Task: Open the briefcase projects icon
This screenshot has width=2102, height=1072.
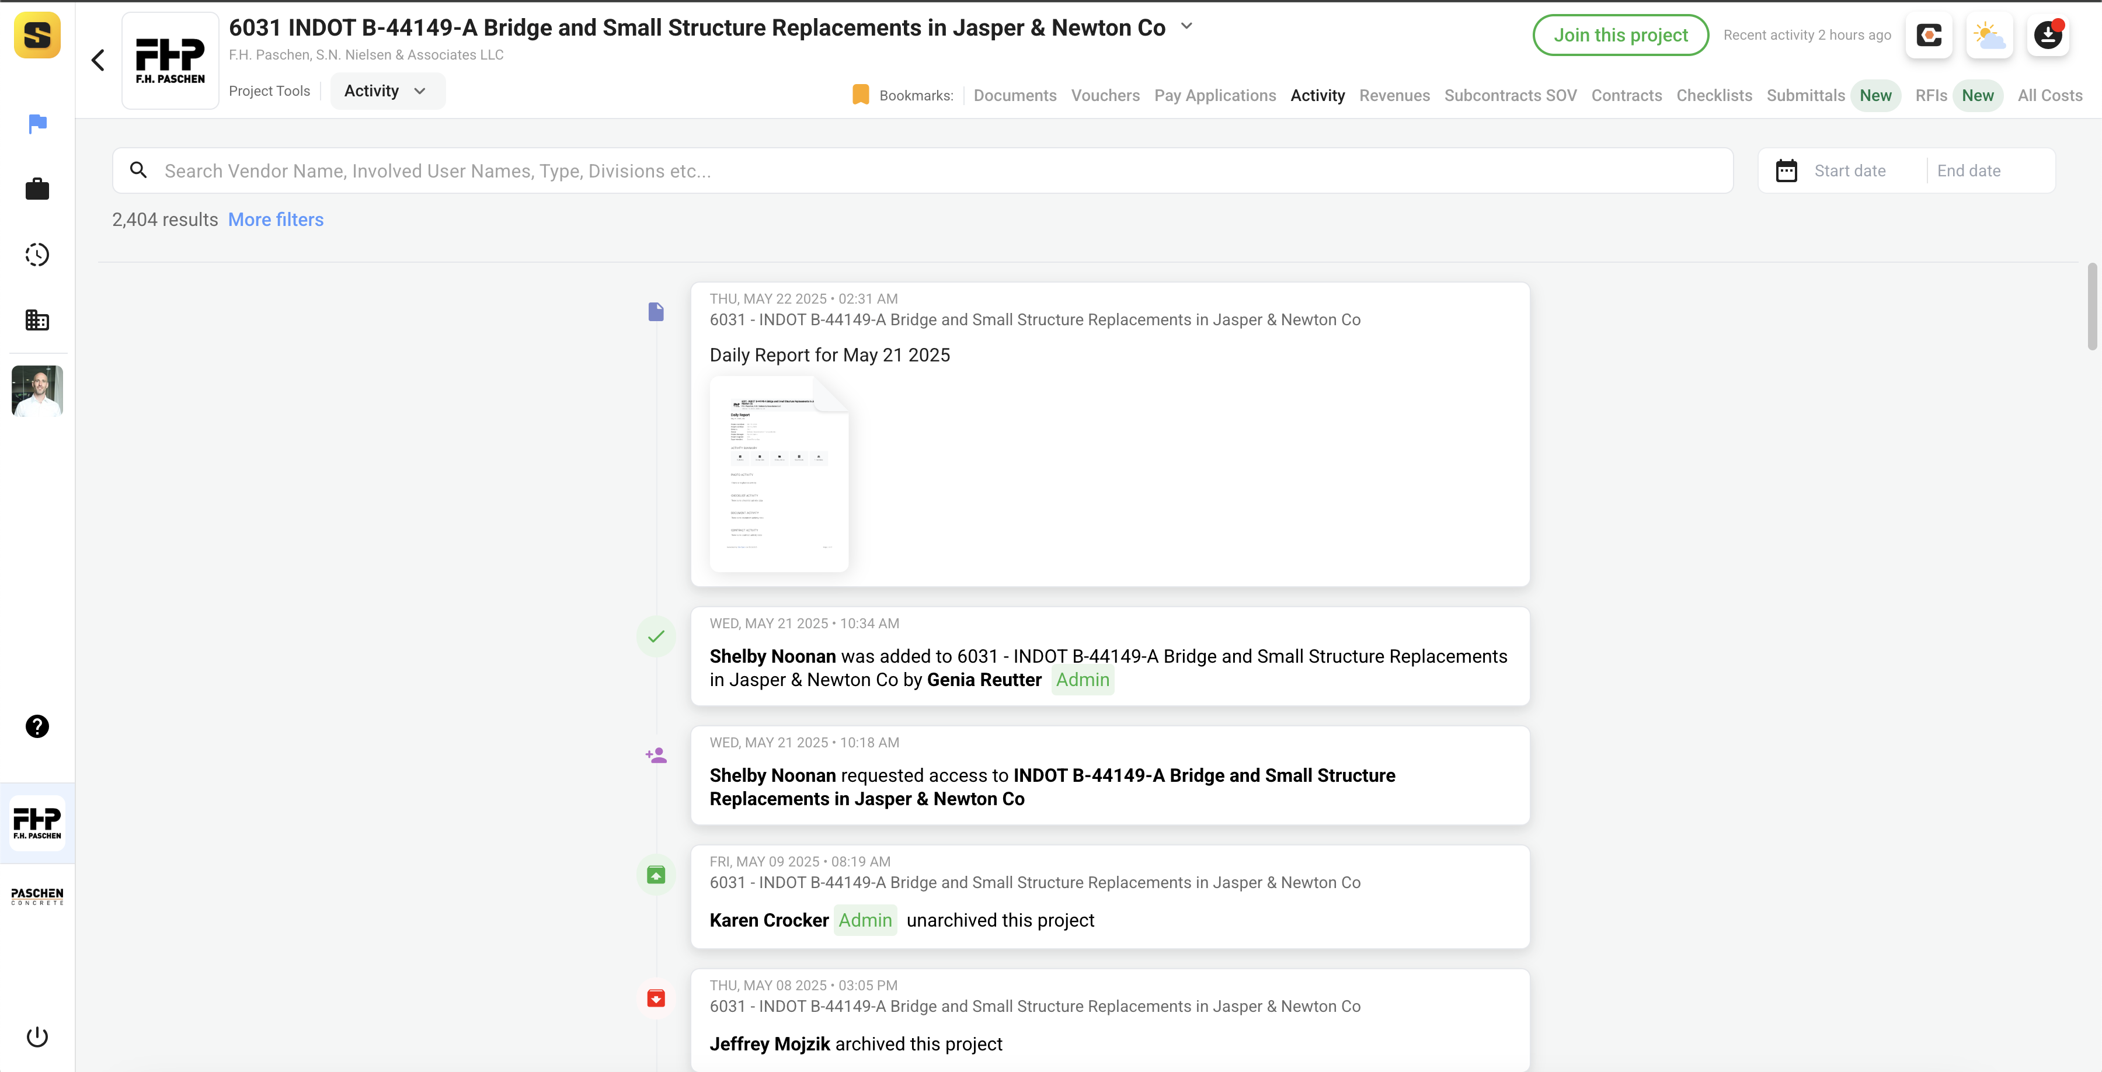Action: (37, 189)
